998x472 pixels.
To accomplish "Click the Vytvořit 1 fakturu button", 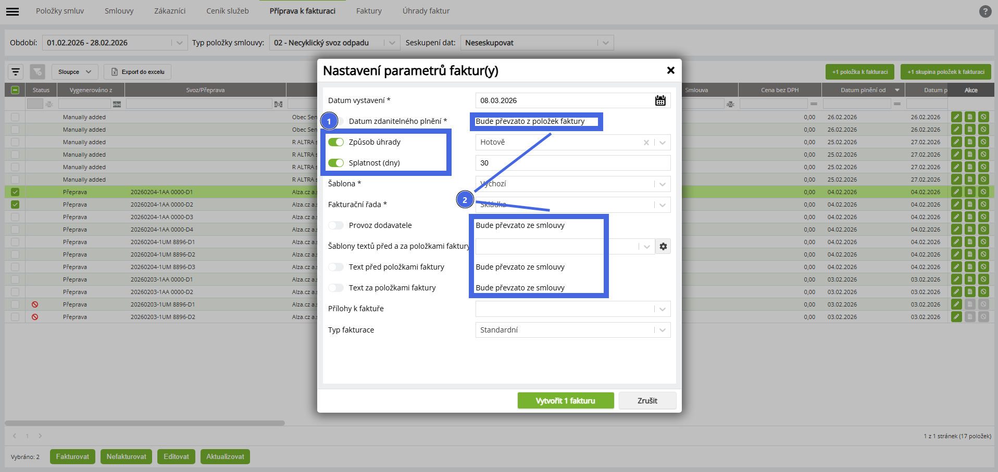I will [566, 401].
